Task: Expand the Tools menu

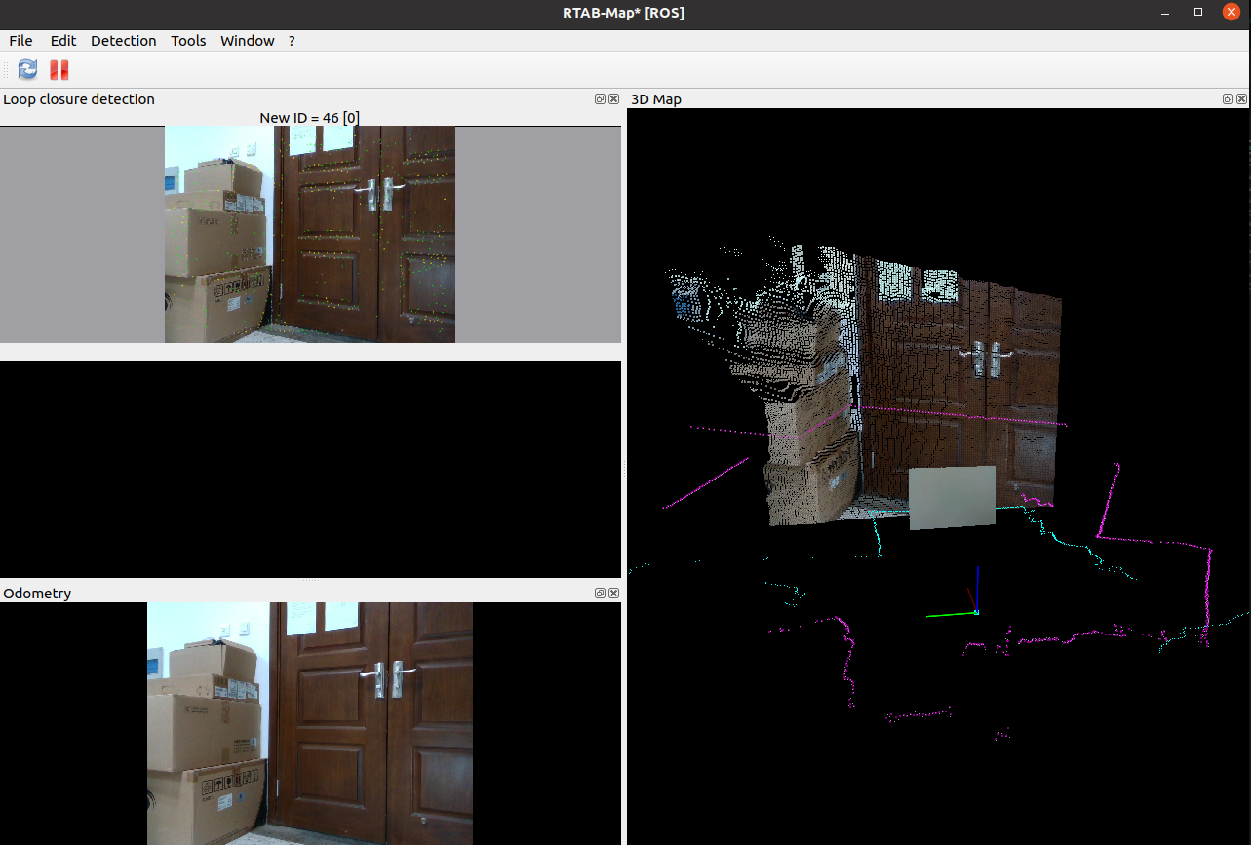Action: pos(188,41)
